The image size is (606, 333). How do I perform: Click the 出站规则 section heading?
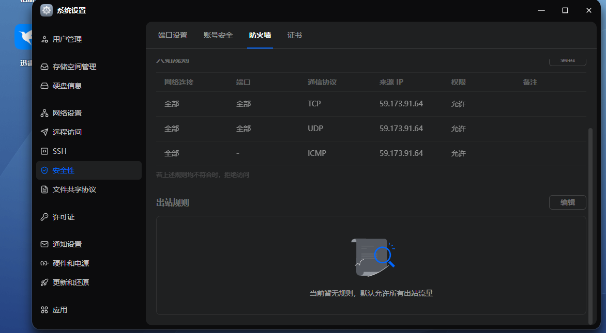[172, 202]
